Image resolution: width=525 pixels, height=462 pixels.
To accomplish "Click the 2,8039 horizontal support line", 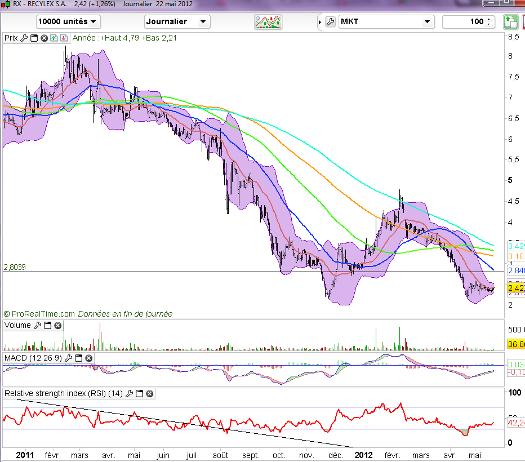I will [x=169, y=272].
